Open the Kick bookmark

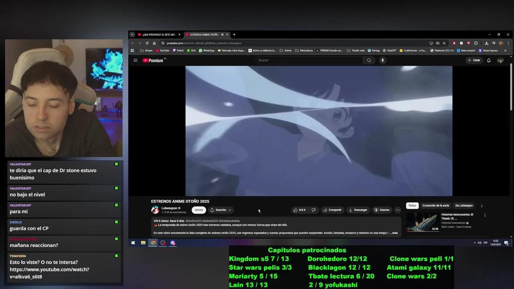pyautogui.click(x=191, y=51)
